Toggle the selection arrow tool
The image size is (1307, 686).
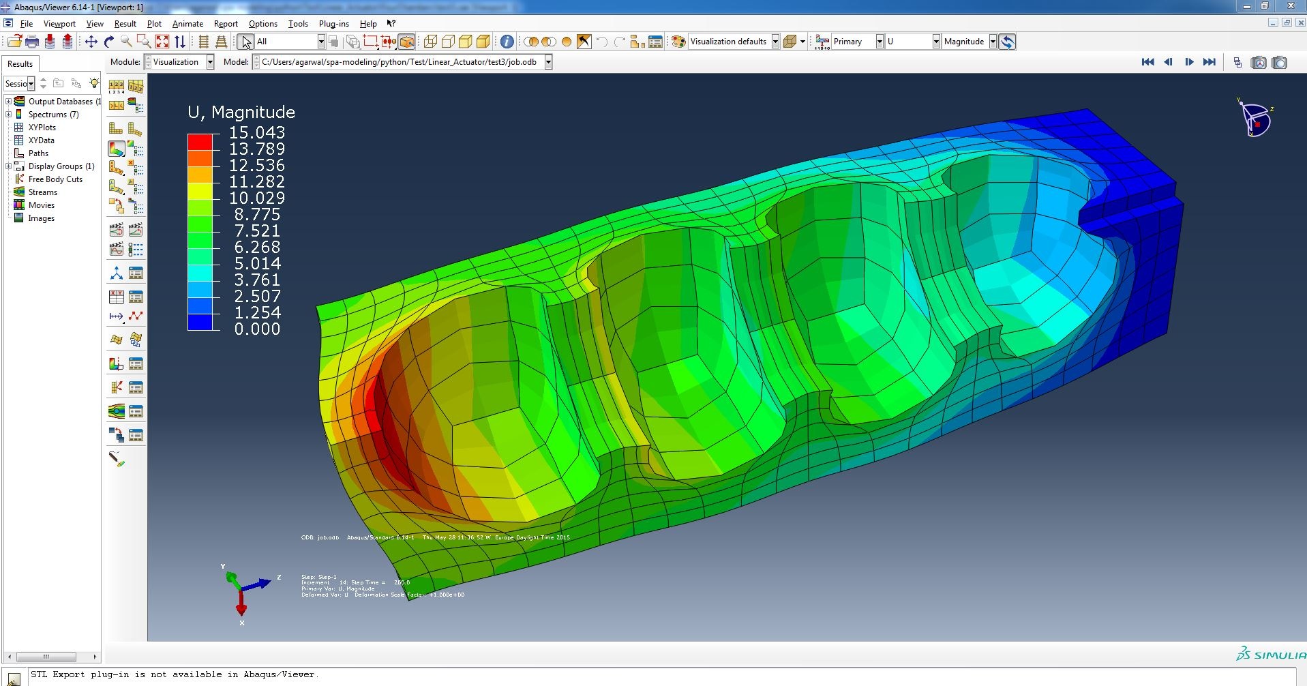[x=245, y=42]
